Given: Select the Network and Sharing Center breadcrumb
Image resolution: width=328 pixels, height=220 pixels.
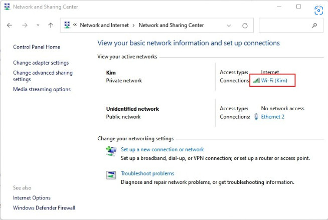Looking at the screenshot, I should click(171, 25).
